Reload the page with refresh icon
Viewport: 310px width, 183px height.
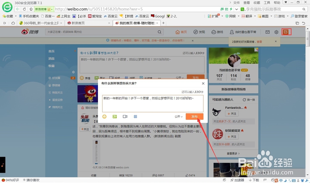pyautogui.click(x=24, y=9)
